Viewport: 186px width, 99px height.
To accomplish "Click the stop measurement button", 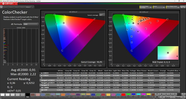I will click(162, 94).
